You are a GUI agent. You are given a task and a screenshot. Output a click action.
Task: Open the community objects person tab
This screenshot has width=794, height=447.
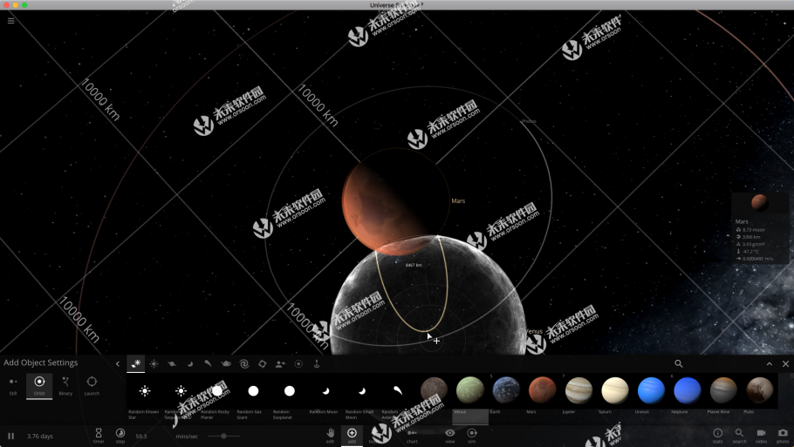pos(280,363)
